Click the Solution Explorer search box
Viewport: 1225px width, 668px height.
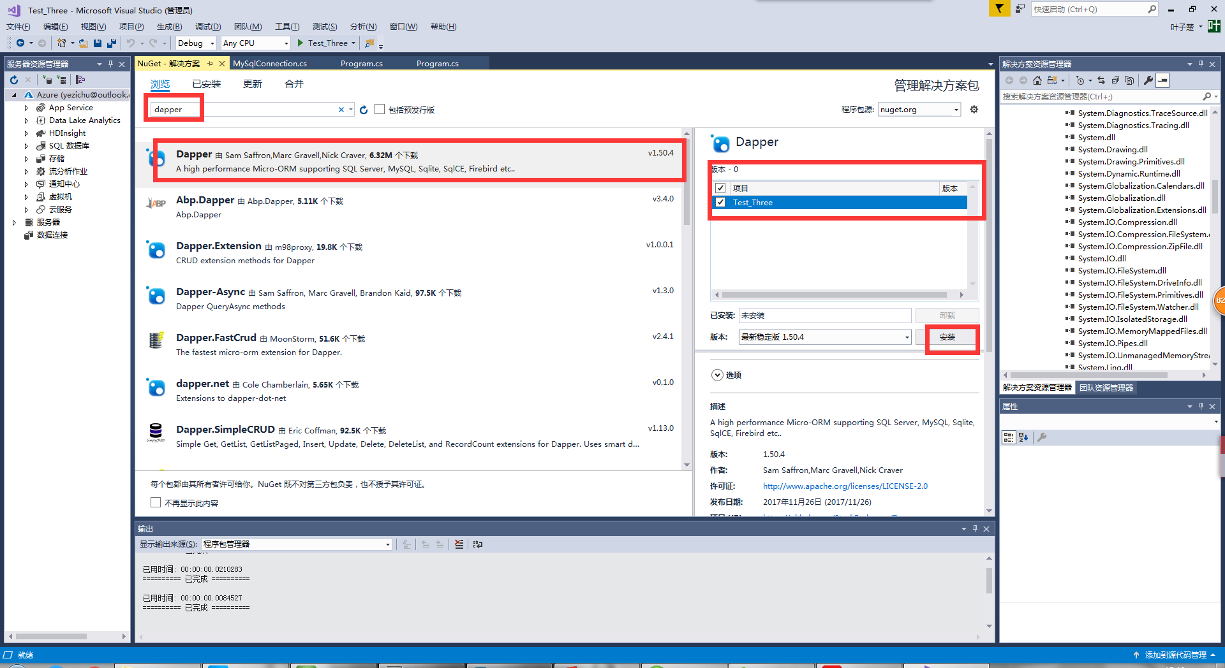point(1109,96)
